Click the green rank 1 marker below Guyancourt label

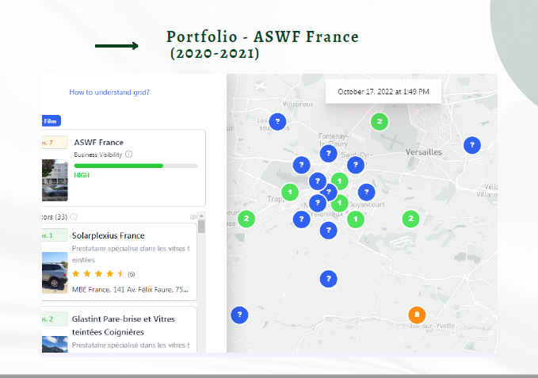click(356, 219)
